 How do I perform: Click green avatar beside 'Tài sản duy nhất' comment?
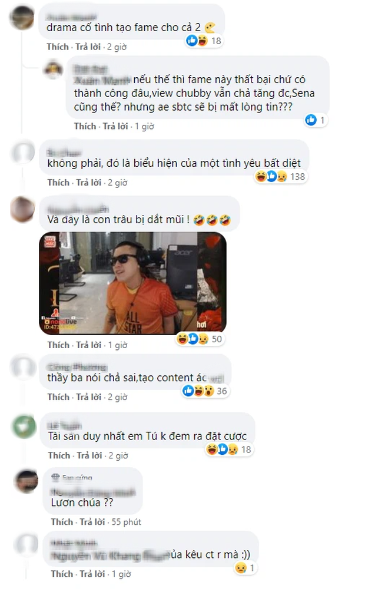tap(24, 427)
